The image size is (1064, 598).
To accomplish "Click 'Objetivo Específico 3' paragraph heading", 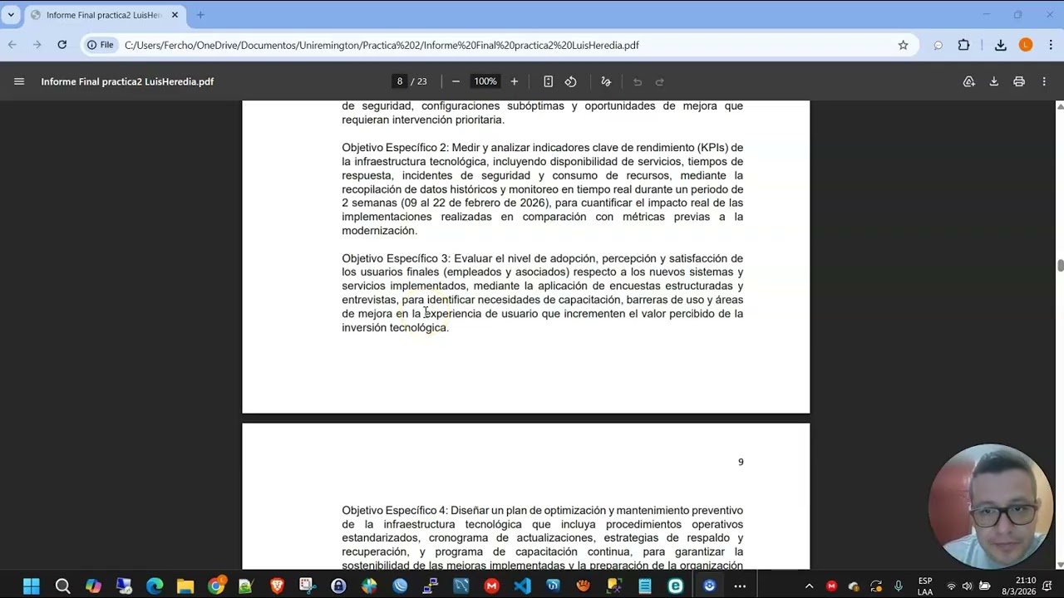I will click(396, 258).
